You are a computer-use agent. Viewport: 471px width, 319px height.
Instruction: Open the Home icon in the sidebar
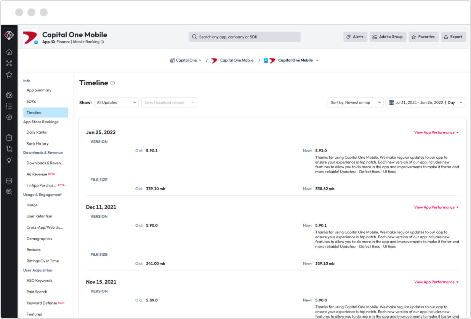tap(9, 52)
